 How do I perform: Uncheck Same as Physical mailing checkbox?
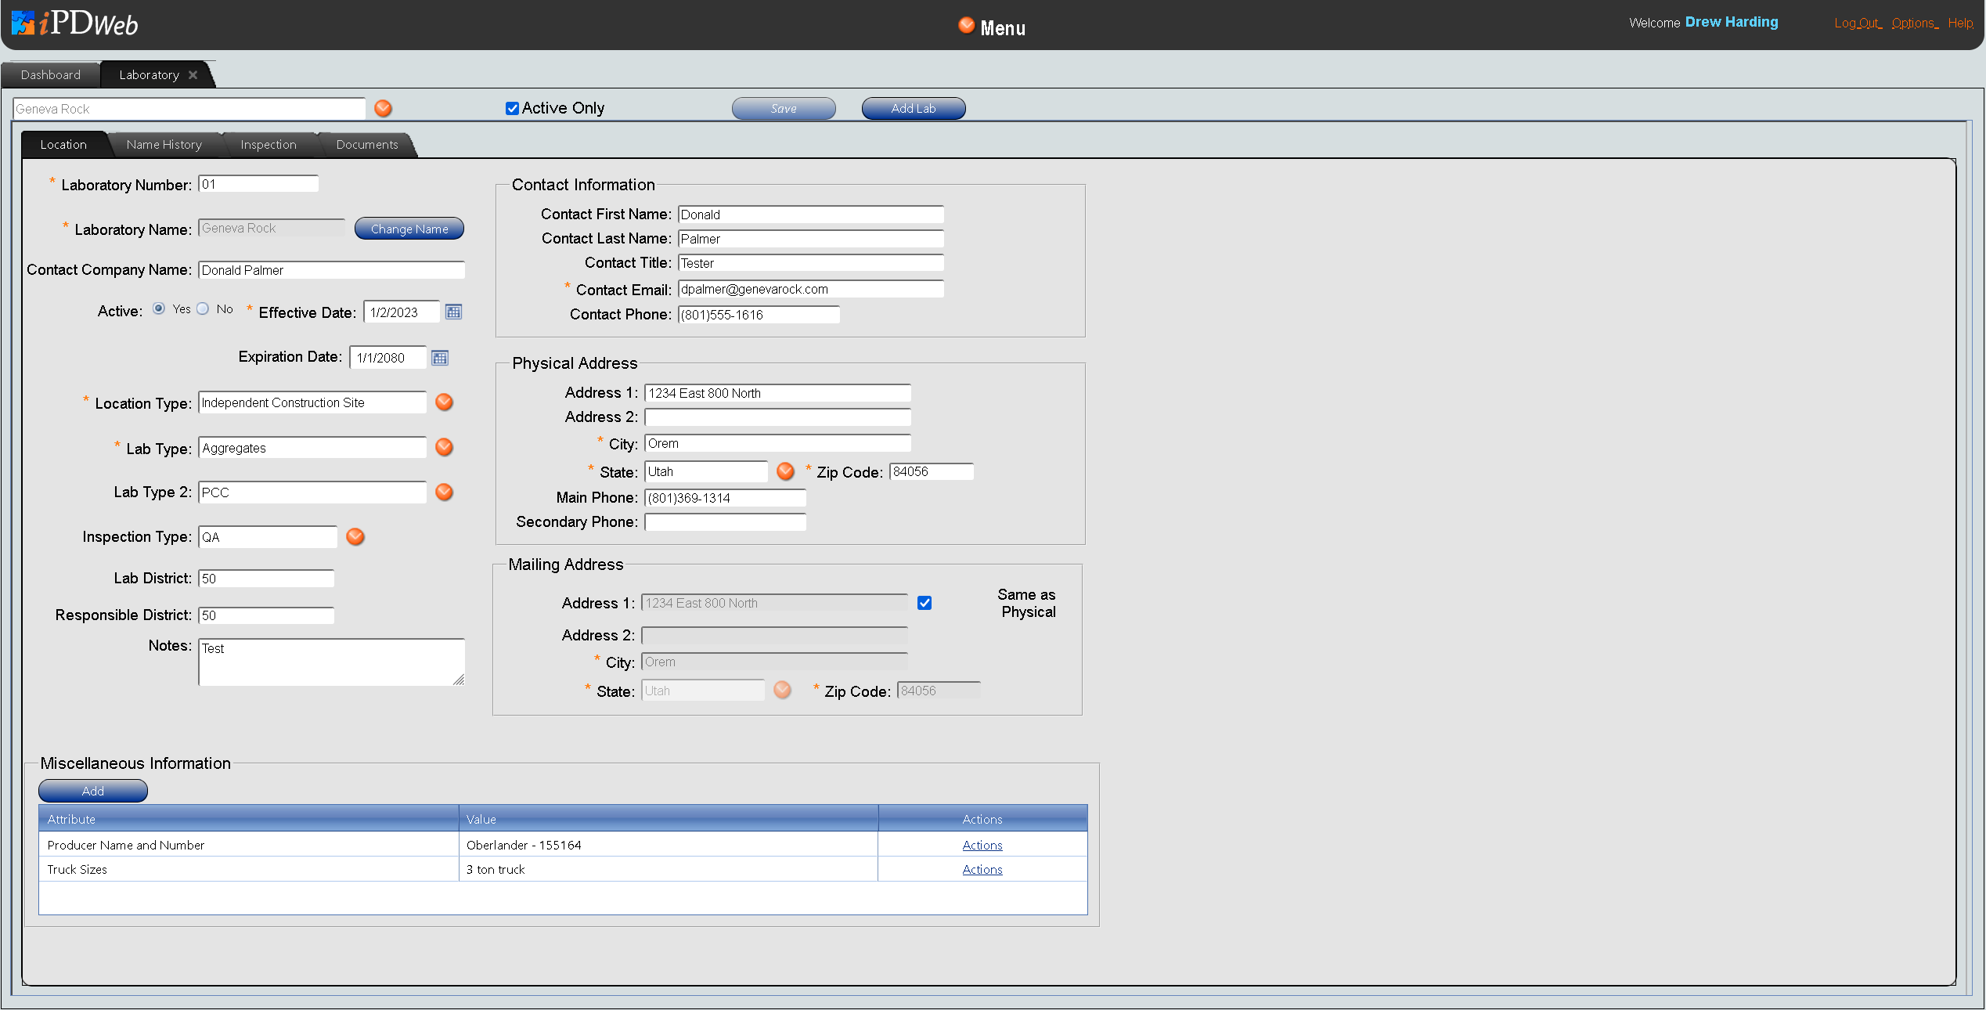(x=925, y=603)
